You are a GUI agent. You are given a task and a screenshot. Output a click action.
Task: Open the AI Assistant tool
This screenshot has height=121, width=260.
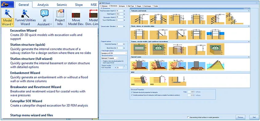[x=44, y=18]
